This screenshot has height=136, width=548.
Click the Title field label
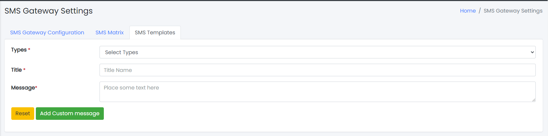(16, 70)
